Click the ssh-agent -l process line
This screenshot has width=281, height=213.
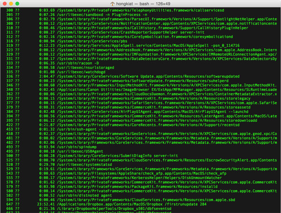(55, 129)
